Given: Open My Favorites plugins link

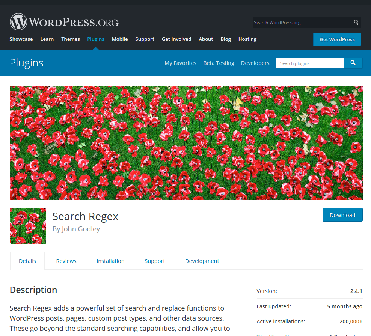Looking at the screenshot, I should pos(181,63).
